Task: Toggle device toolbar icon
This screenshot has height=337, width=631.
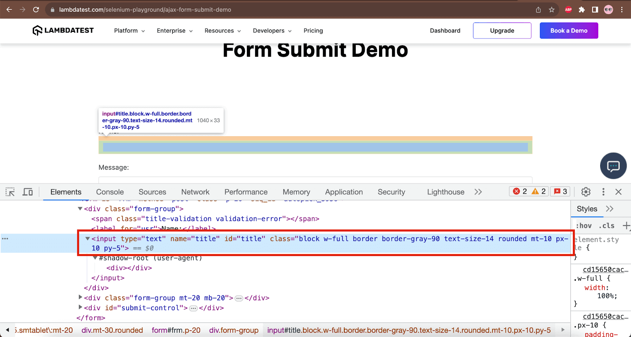Action: coord(28,192)
